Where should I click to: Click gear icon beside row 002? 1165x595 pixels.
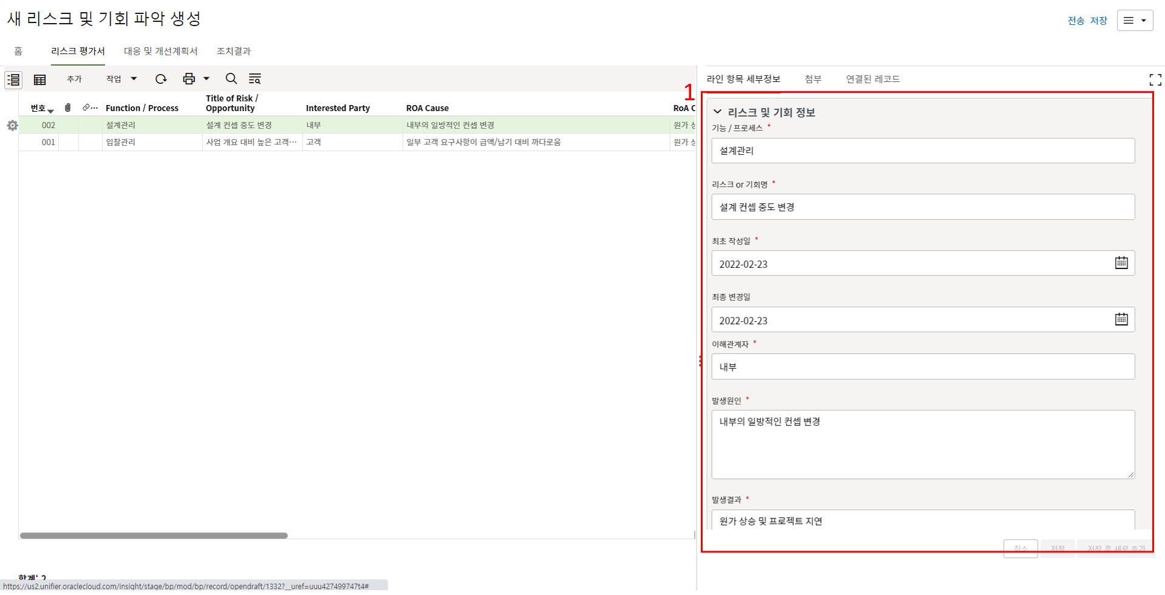[12, 126]
